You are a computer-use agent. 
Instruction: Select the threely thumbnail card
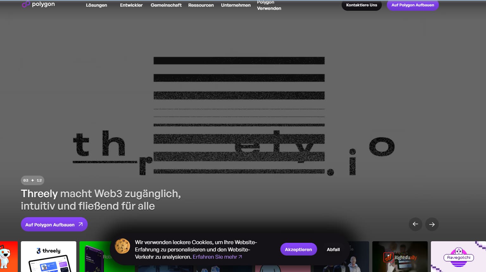click(x=48, y=257)
